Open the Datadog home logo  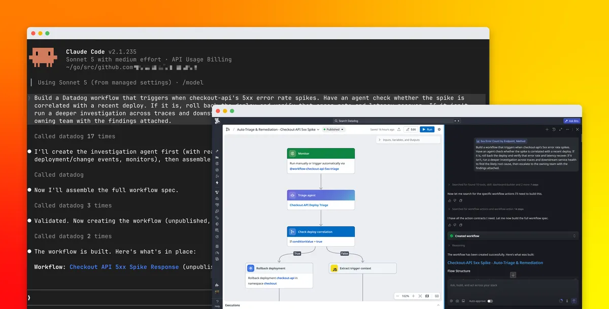click(217, 121)
